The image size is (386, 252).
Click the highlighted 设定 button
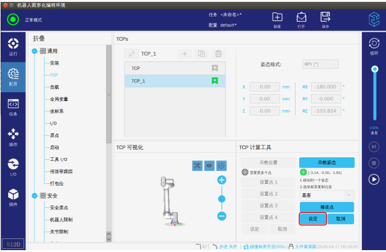[312, 219]
